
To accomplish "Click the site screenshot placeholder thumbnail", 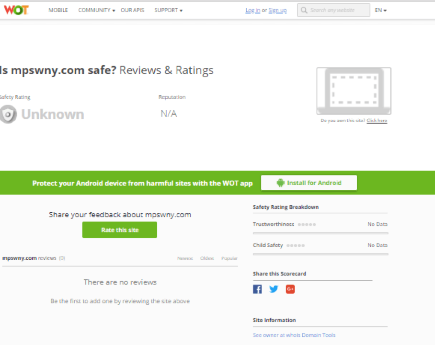I will coord(354,91).
